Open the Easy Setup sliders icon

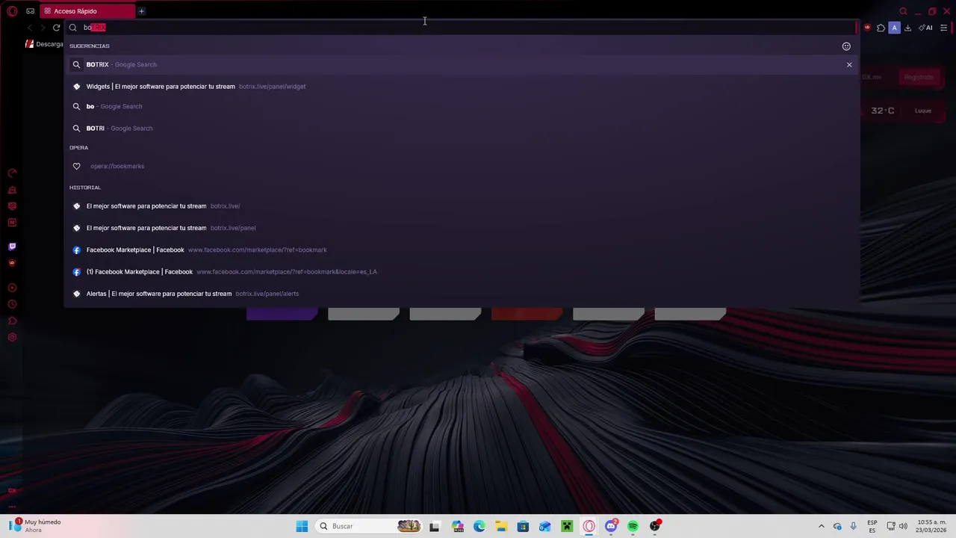[x=944, y=28]
